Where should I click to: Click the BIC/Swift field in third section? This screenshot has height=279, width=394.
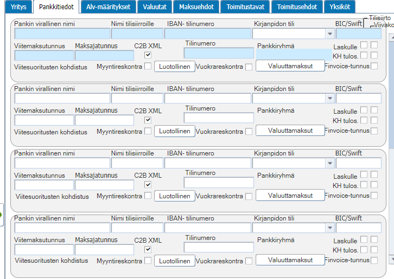[359, 163]
